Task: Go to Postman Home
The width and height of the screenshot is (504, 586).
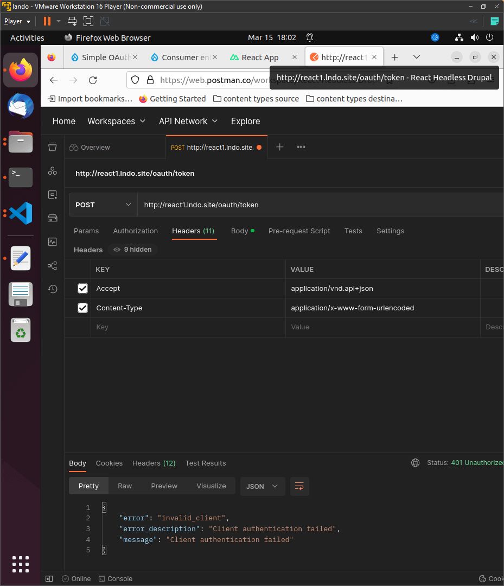Action: point(64,121)
